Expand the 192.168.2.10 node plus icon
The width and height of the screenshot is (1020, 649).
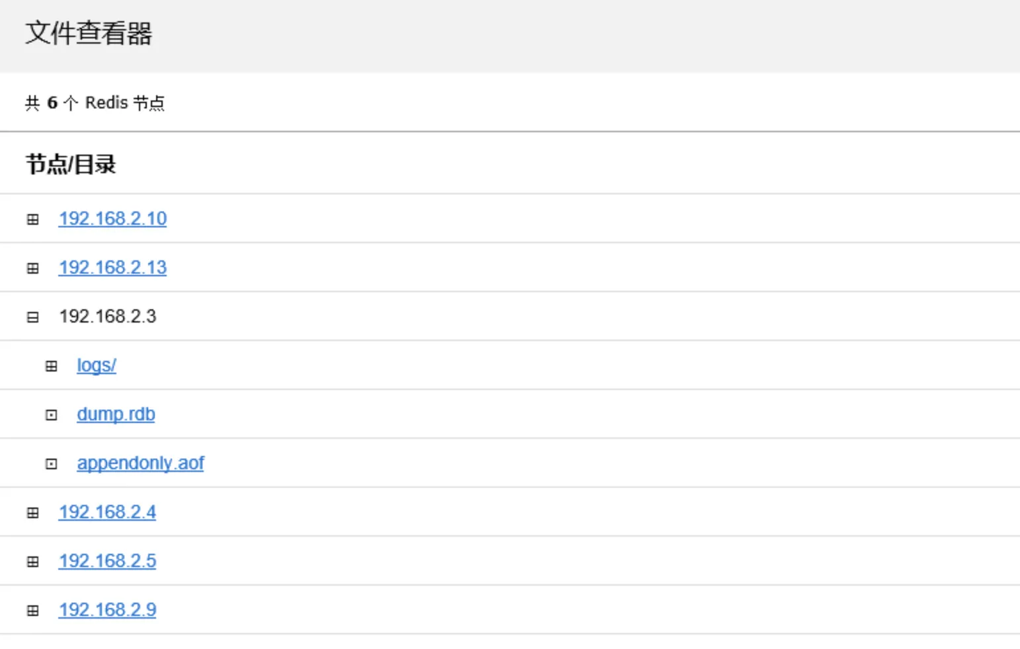(32, 219)
